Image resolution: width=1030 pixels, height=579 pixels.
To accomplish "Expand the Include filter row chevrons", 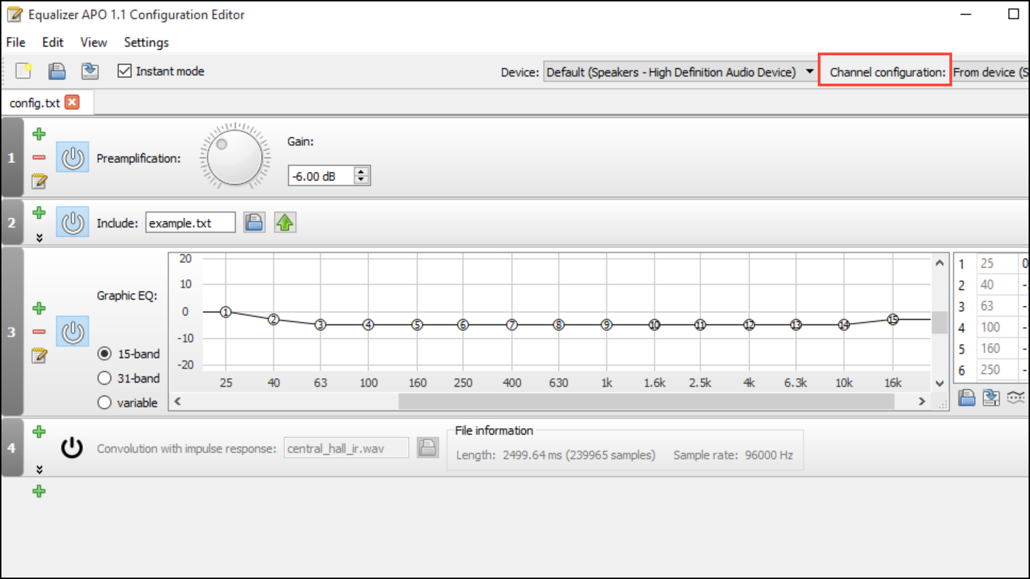I will pyautogui.click(x=40, y=238).
